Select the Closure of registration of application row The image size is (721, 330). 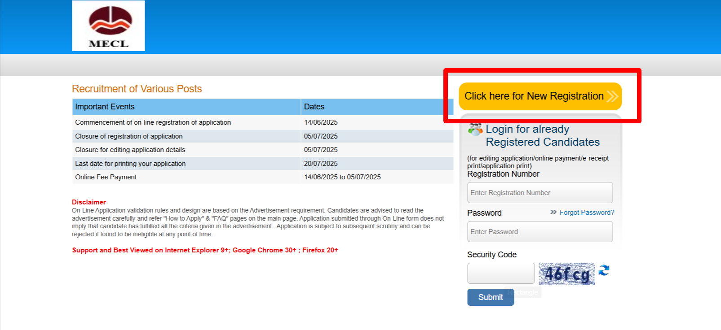pyautogui.click(x=129, y=136)
